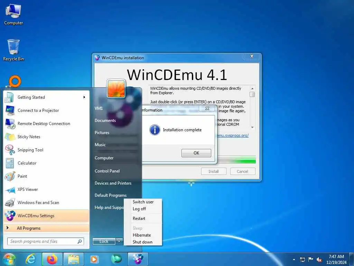Viewport: 354px width, 266px height.
Task: Click the Installation complete message text
Action: click(182, 130)
